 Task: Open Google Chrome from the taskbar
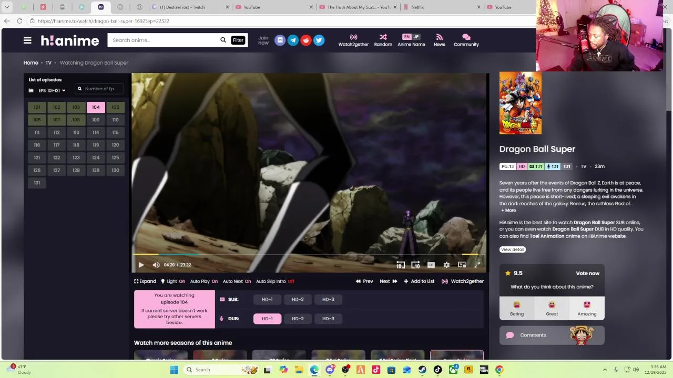point(499,370)
